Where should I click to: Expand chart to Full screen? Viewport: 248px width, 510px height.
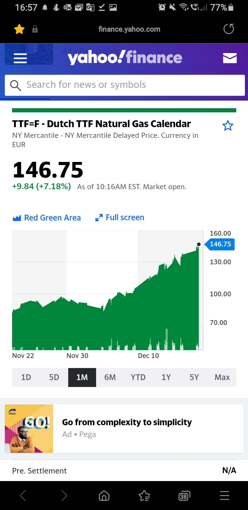pos(120,218)
